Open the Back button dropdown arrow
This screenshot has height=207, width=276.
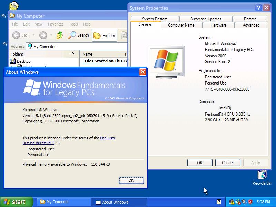tap(33, 35)
